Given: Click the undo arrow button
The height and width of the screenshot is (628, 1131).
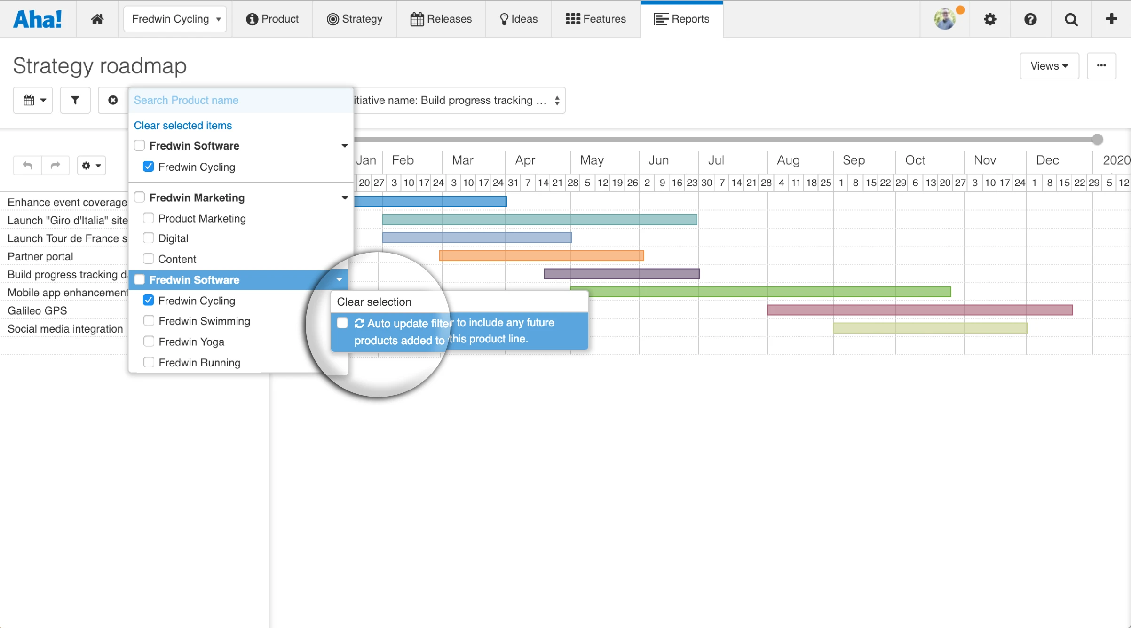Looking at the screenshot, I should 27,165.
